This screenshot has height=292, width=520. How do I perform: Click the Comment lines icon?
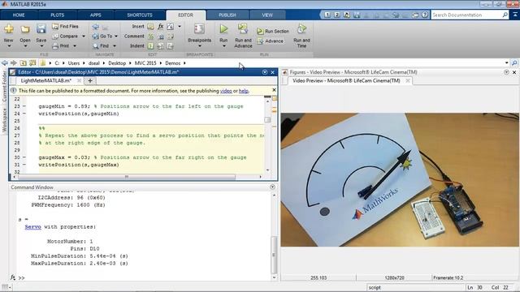[150, 36]
